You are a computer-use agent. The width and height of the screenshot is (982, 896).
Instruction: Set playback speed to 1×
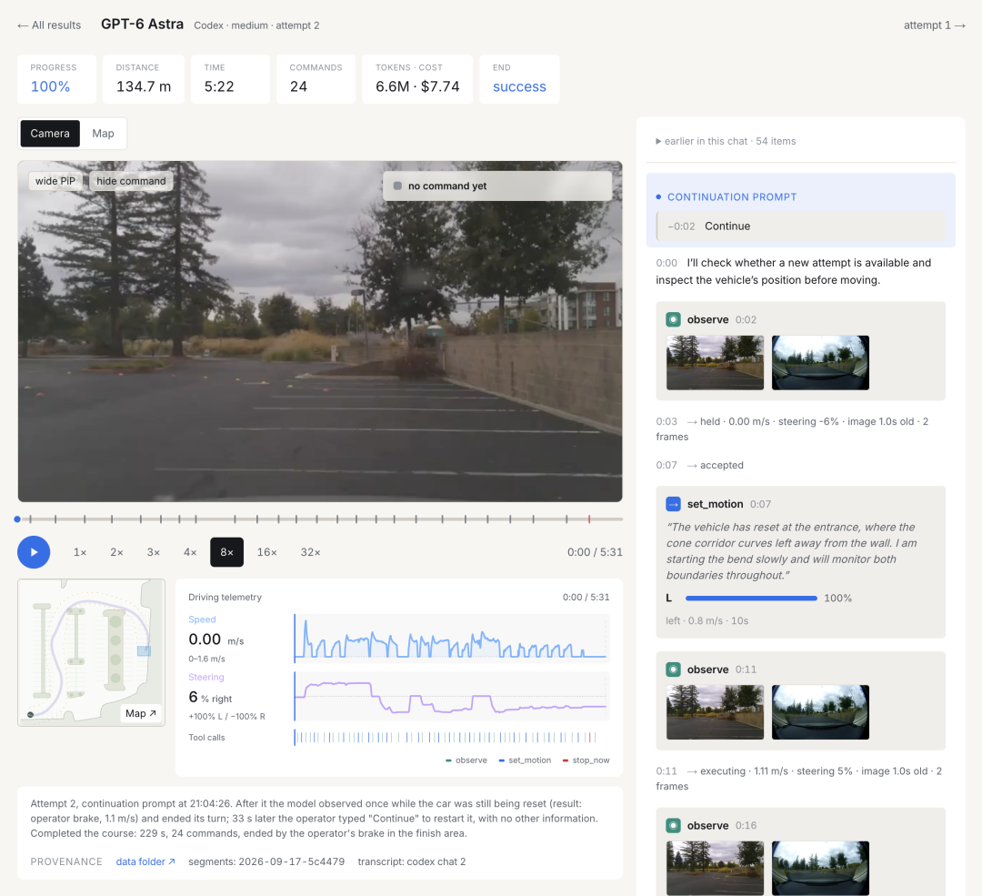point(80,552)
